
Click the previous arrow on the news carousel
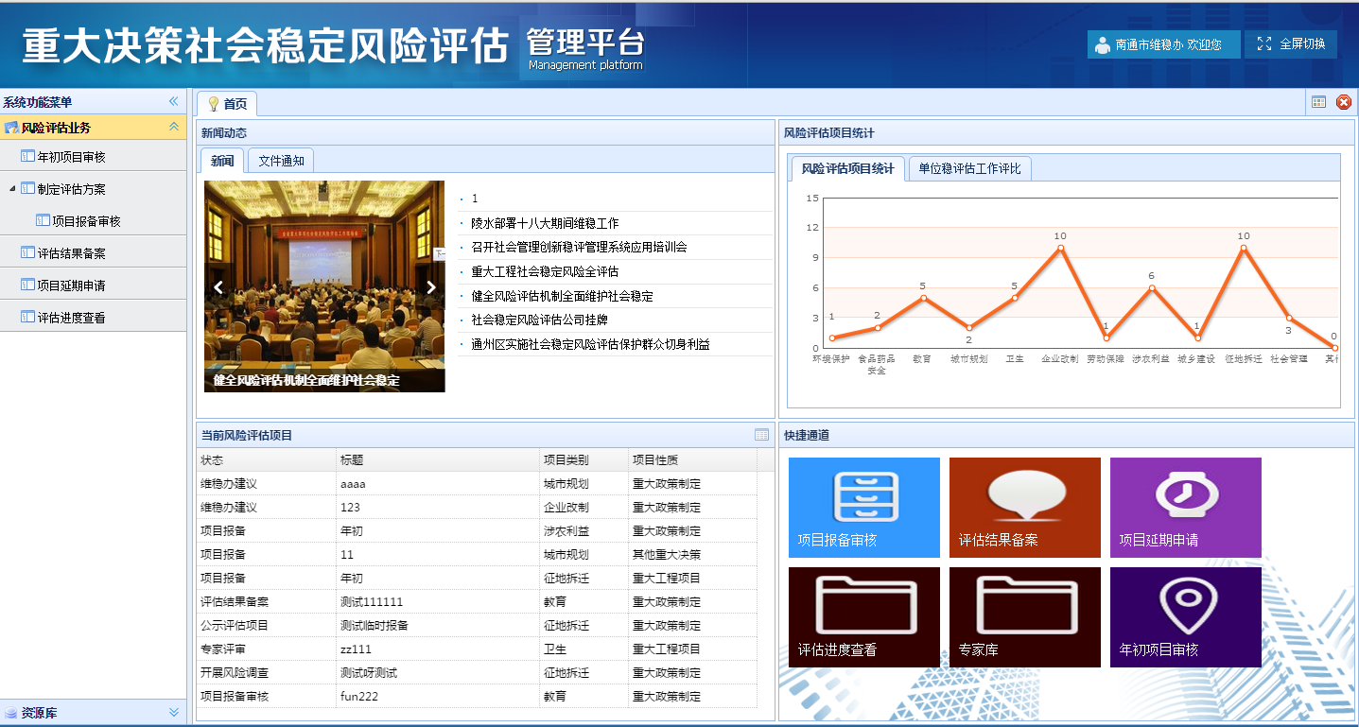click(x=218, y=286)
